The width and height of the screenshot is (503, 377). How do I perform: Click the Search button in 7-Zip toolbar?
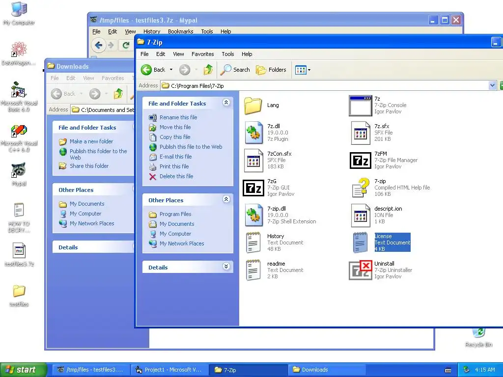(x=235, y=70)
